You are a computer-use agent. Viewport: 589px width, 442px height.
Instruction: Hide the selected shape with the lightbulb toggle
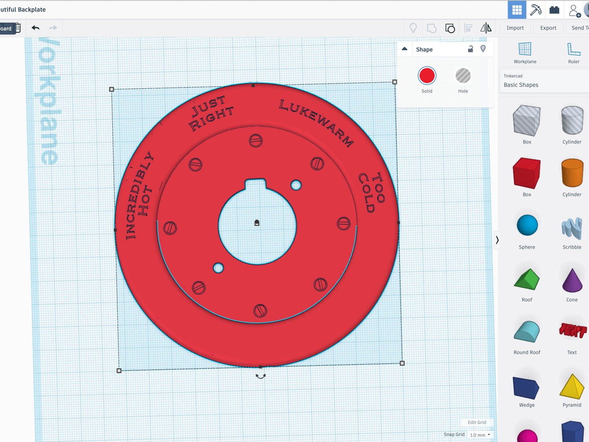click(483, 49)
